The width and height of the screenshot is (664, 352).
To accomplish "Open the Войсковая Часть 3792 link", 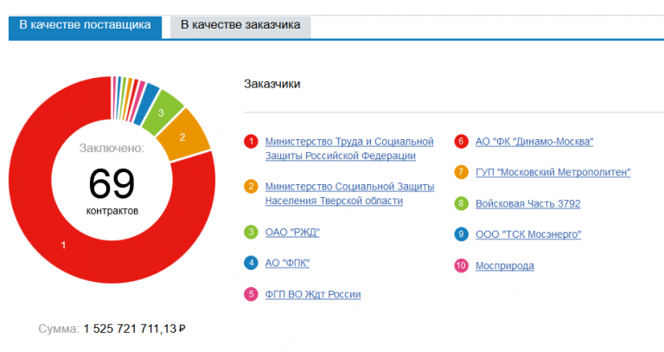I will [x=527, y=203].
